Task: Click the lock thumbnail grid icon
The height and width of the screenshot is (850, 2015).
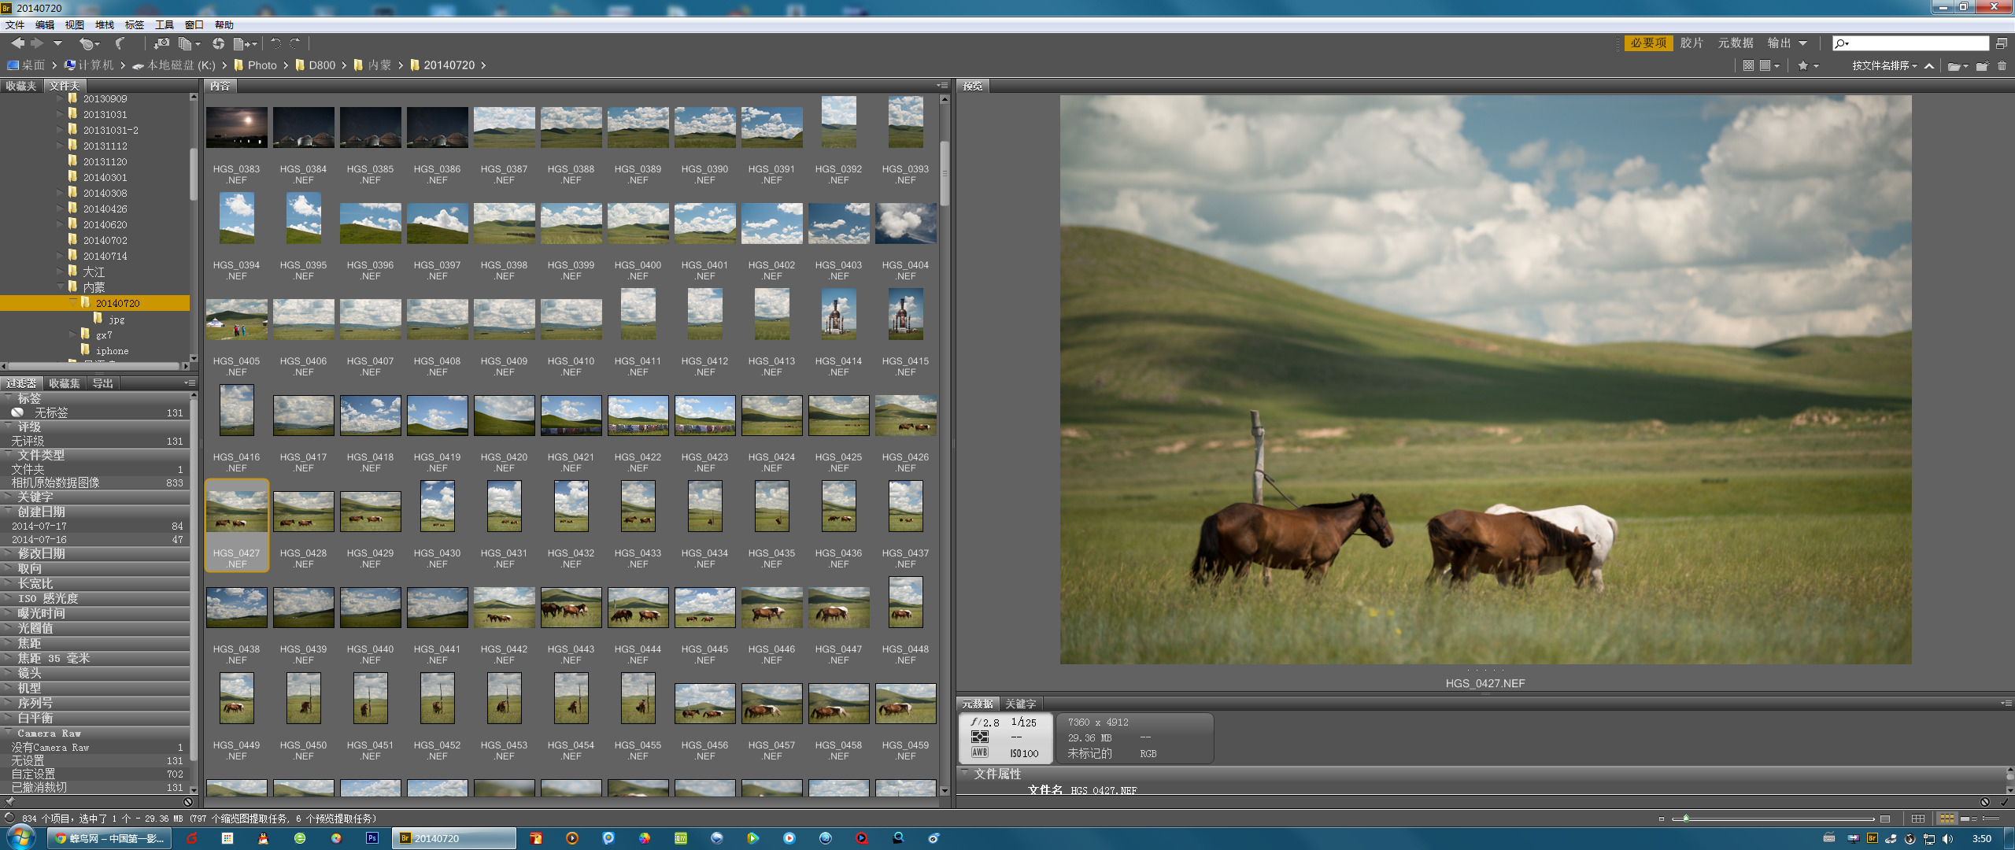Action: (x=1918, y=819)
